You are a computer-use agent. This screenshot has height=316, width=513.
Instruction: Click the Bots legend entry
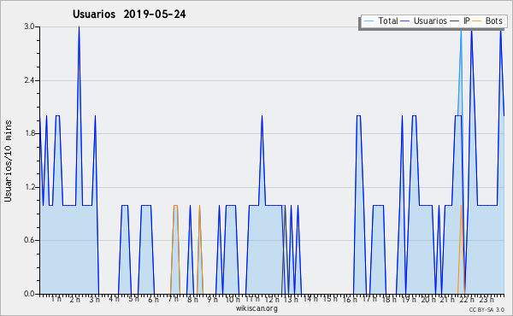click(487, 20)
